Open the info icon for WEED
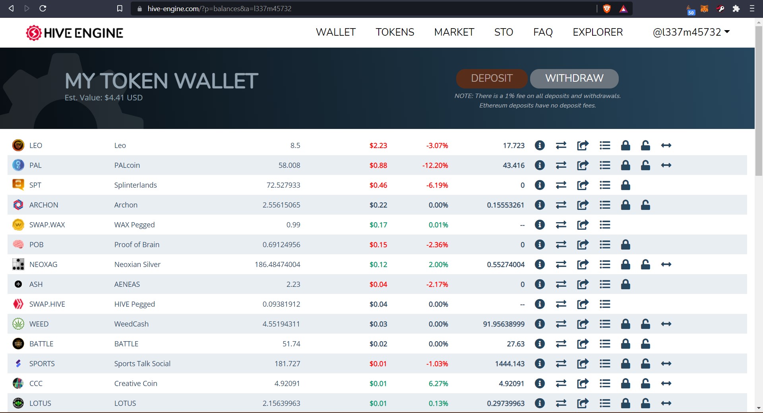Viewport: 763px width, 413px height. click(540, 324)
